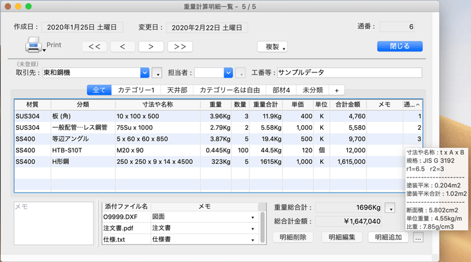Image resolution: width=471 pixels, height=262 pixels.
Task: Open the small menu beside 取引先 dropdown
Action: 158,74
